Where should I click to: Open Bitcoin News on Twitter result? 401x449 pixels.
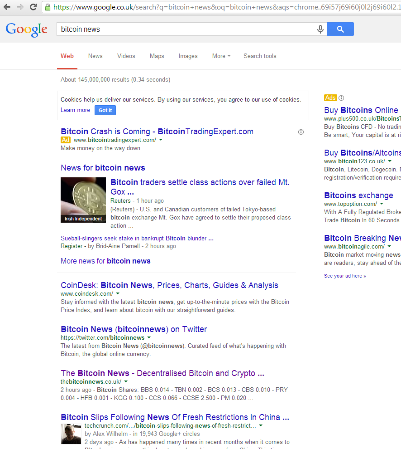coord(134,329)
